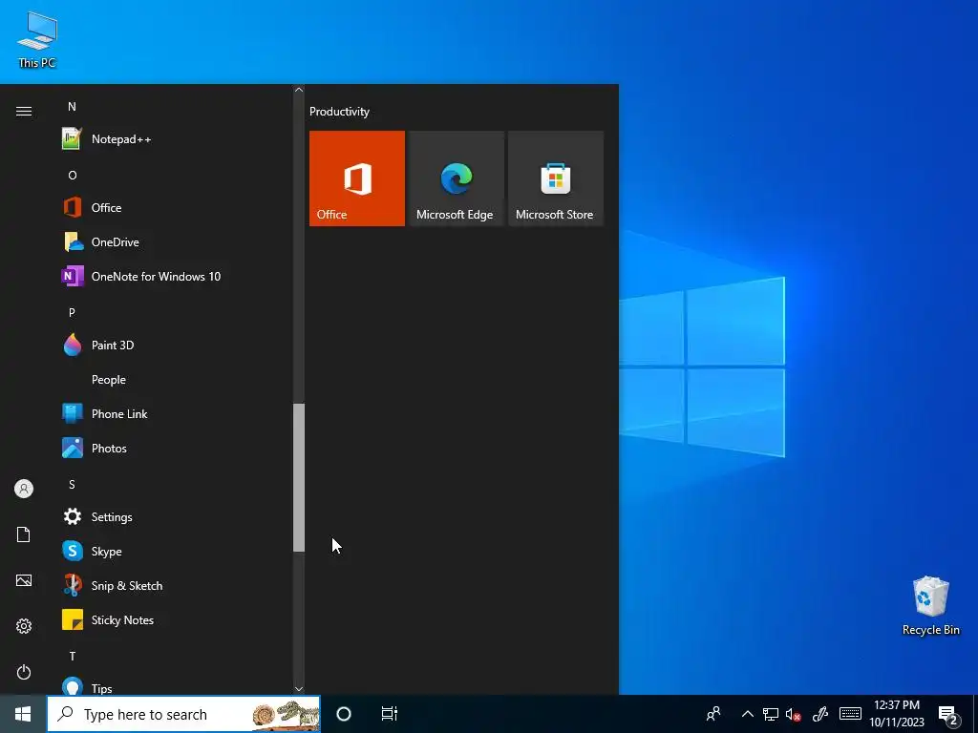Open Pictures from the Start sidebar

click(24, 580)
